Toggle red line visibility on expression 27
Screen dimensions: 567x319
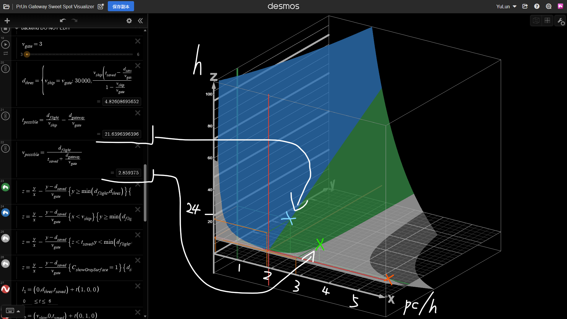pos(6,289)
